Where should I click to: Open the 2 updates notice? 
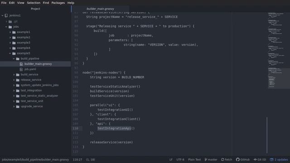pos(281,159)
